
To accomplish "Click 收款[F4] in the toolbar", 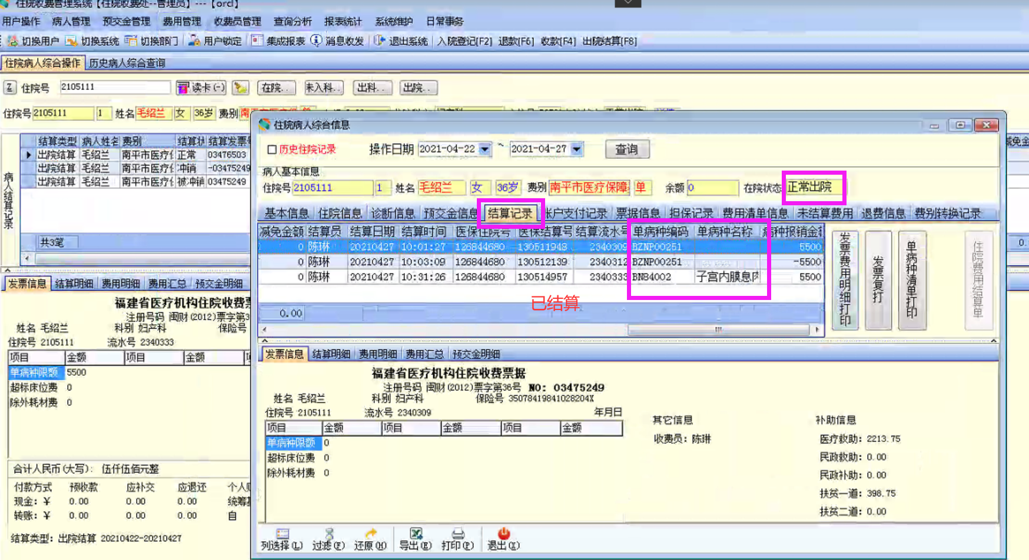I will [x=558, y=41].
